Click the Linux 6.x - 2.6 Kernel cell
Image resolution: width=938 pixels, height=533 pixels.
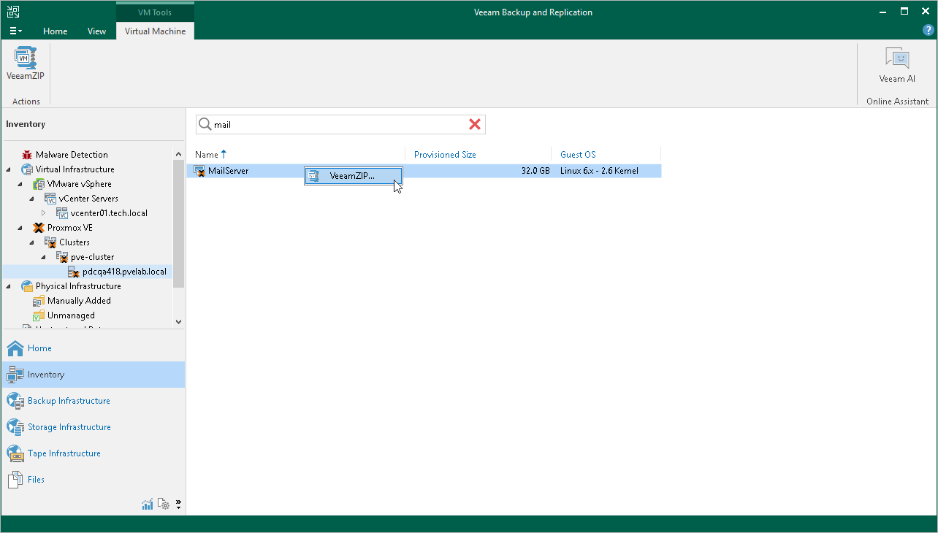point(599,171)
